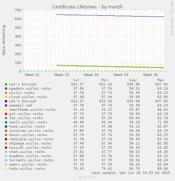The height and width of the screenshot is (181, 175).
Task: Select the pale yellow todo.wicloz.rocks swatch
Action: tap(6, 169)
